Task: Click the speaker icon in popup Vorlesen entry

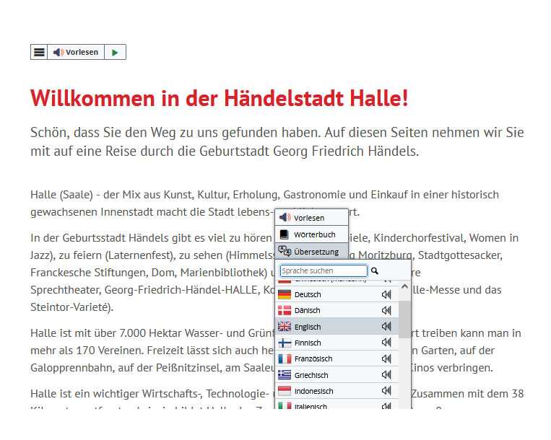Action: click(285, 218)
